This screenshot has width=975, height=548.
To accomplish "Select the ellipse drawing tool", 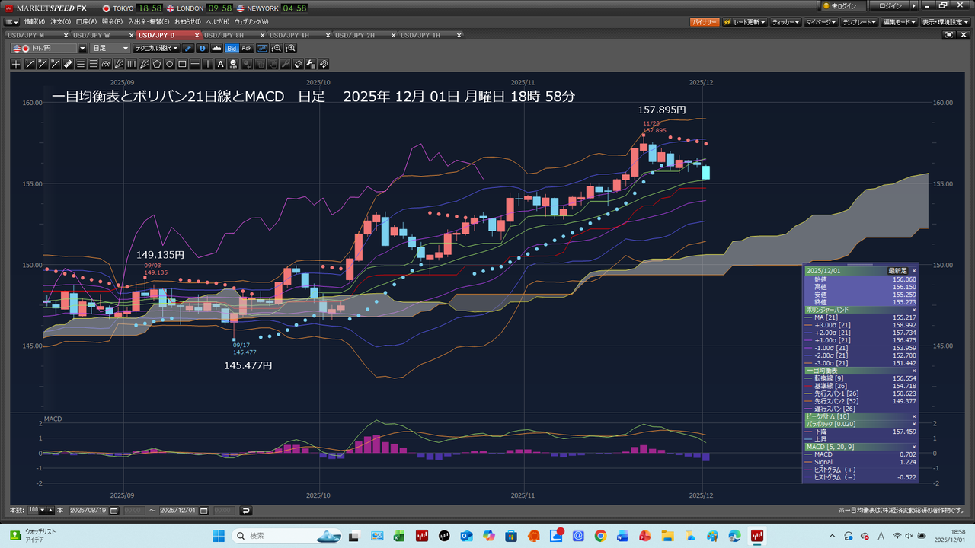I will (x=170, y=64).
